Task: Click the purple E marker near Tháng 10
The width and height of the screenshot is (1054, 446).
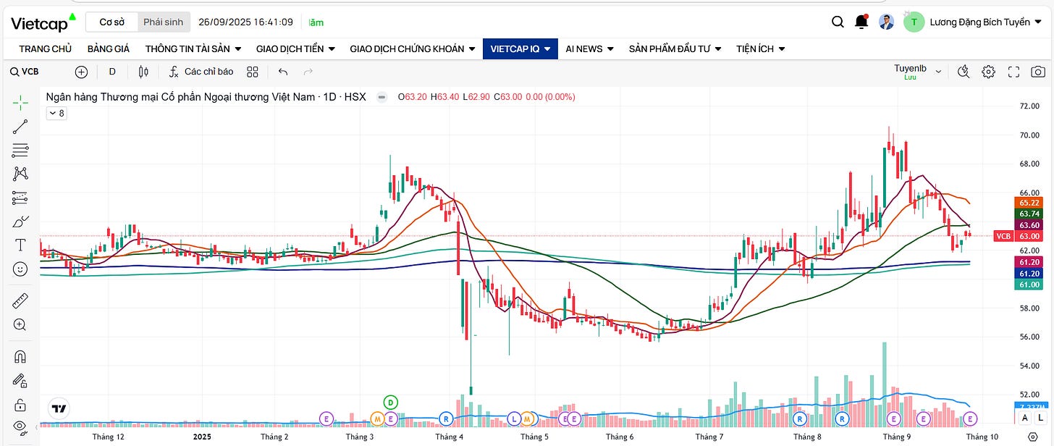Action: [x=970, y=418]
